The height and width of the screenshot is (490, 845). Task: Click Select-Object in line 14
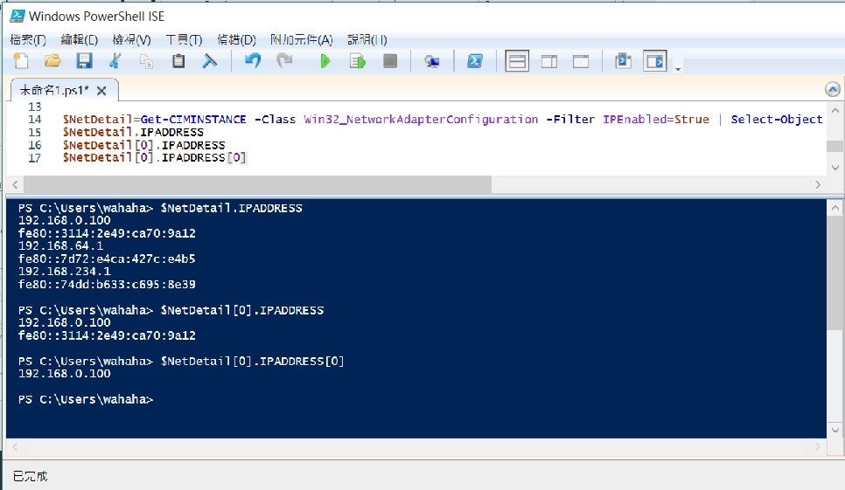pyautogui.click(x=777, y=120)
